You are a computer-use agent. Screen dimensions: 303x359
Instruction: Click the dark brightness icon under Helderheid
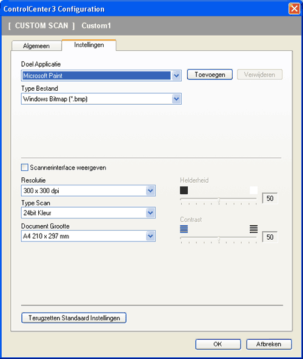click(x=184, y=190)
